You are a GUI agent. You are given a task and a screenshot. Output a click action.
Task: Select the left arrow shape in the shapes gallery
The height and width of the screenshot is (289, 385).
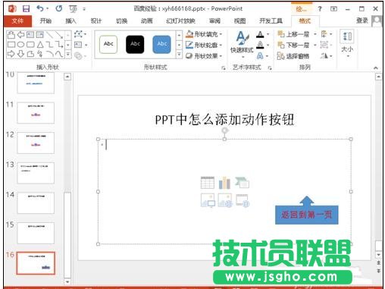pos(20,35)
